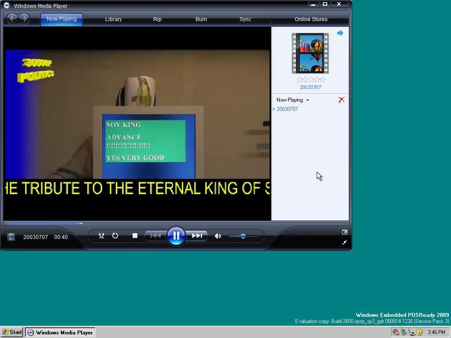Pause the video
451x338 pixels.
[x=176, y=236]
